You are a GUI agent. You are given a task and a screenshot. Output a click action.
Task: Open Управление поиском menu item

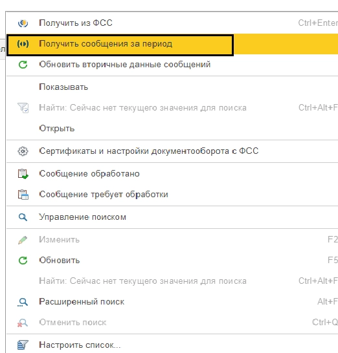click(172, 217)
